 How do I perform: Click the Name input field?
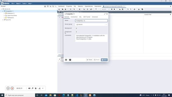coord(91,21)
